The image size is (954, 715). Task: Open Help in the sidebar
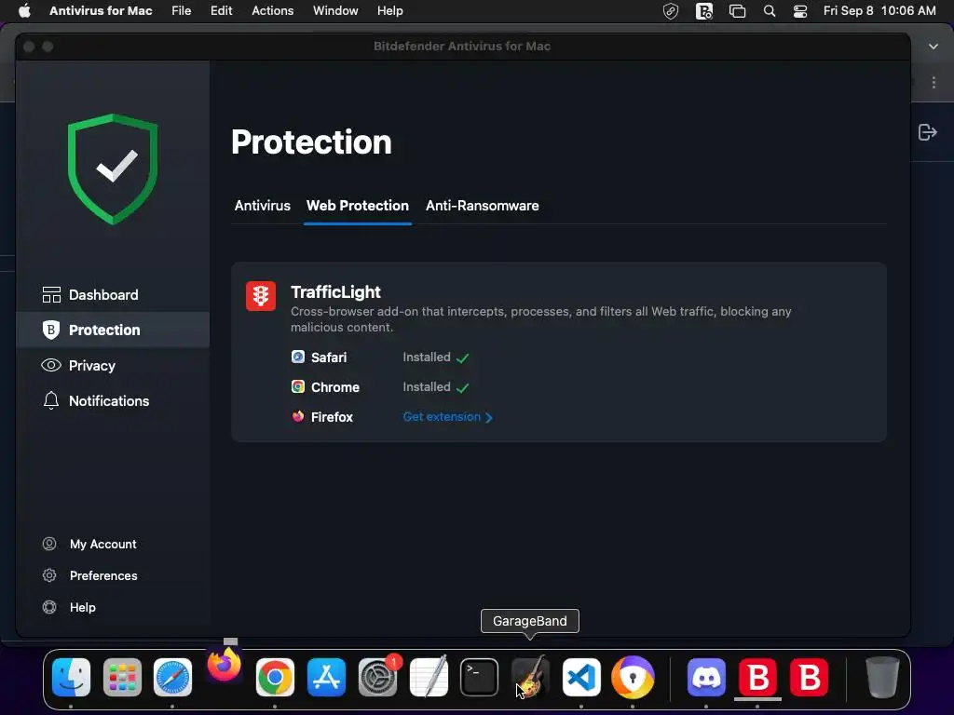[x=69, y=607]
